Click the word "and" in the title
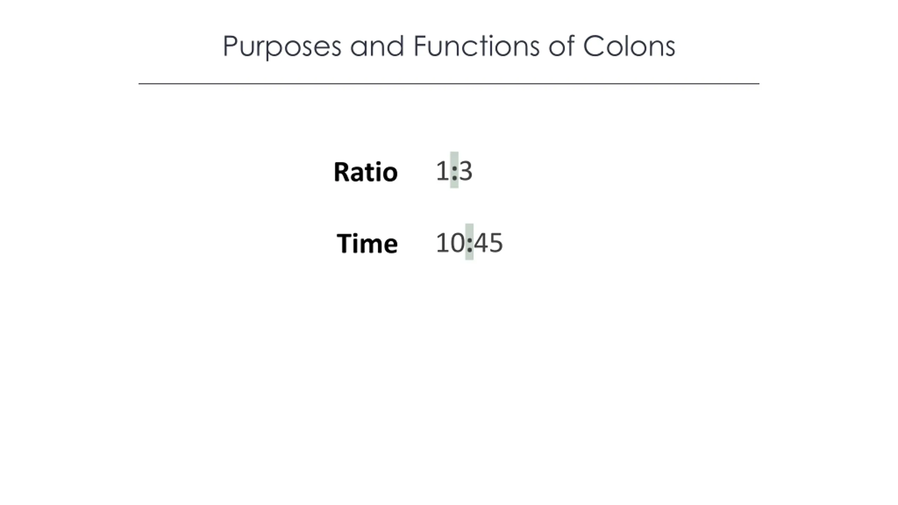The height and width of the screenshot is (505, 898). click(x=377, y=46)
